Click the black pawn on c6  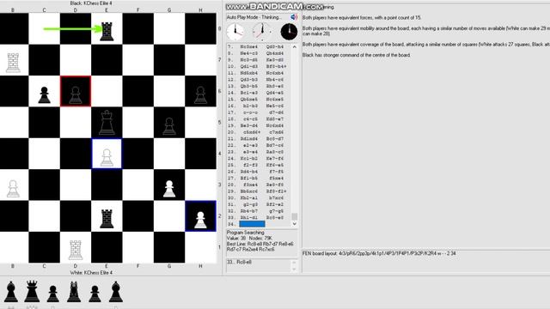point(44,95)
